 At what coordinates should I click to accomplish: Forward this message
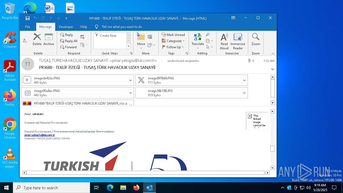pyautogui.click(x=68, y=47)
